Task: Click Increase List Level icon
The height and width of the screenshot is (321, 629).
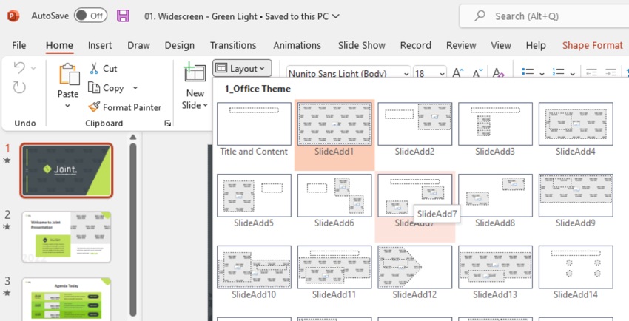Action: point(610,73)
